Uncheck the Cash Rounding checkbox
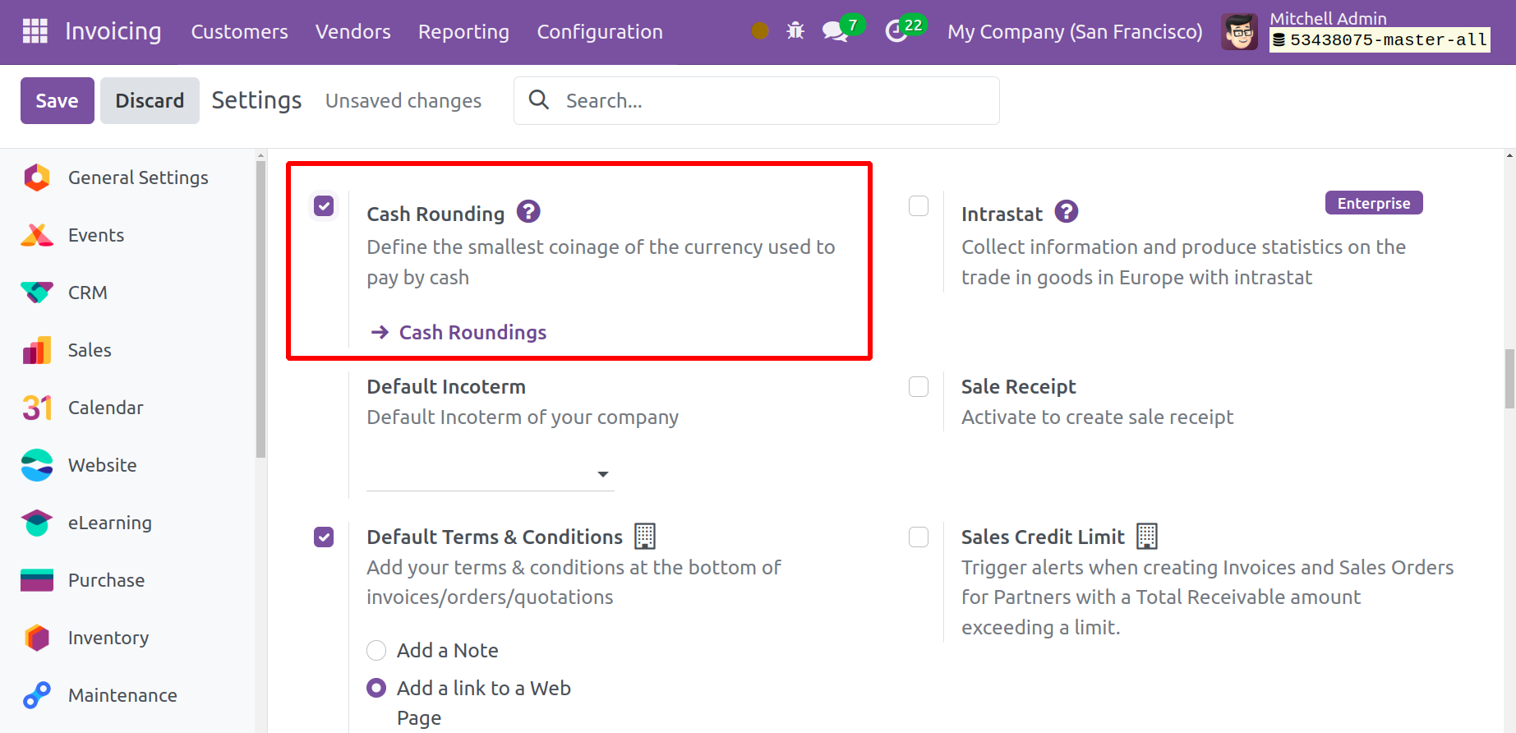Screen dimensions: 1516x733 click(324, 205)
